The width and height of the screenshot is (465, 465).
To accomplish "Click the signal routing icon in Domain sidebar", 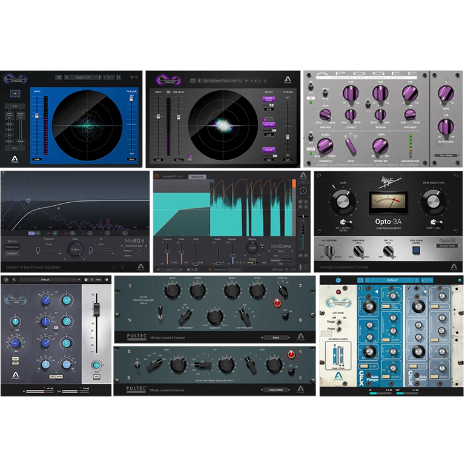I will click(15, 94).
